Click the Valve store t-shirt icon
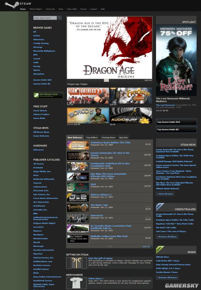 click(76, 283)
